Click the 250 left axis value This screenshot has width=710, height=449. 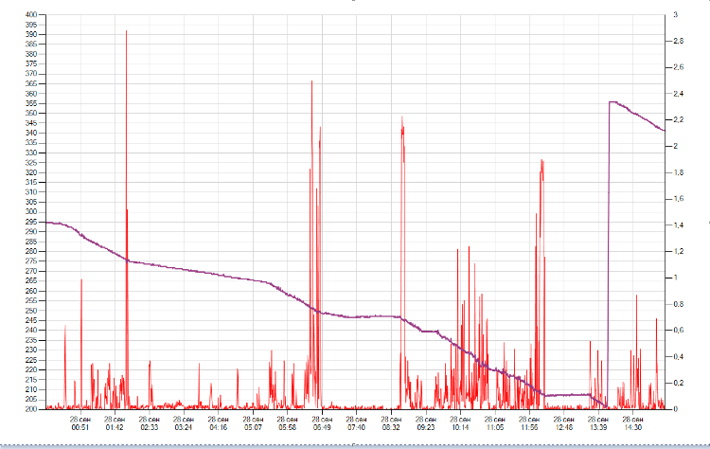point(33,311)
